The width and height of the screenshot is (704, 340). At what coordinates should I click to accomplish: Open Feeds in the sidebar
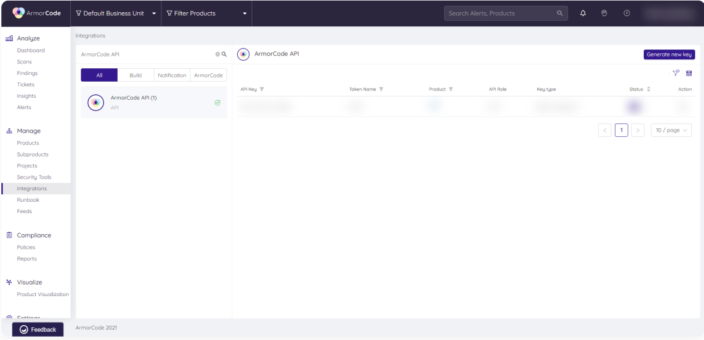coord(24,211)
